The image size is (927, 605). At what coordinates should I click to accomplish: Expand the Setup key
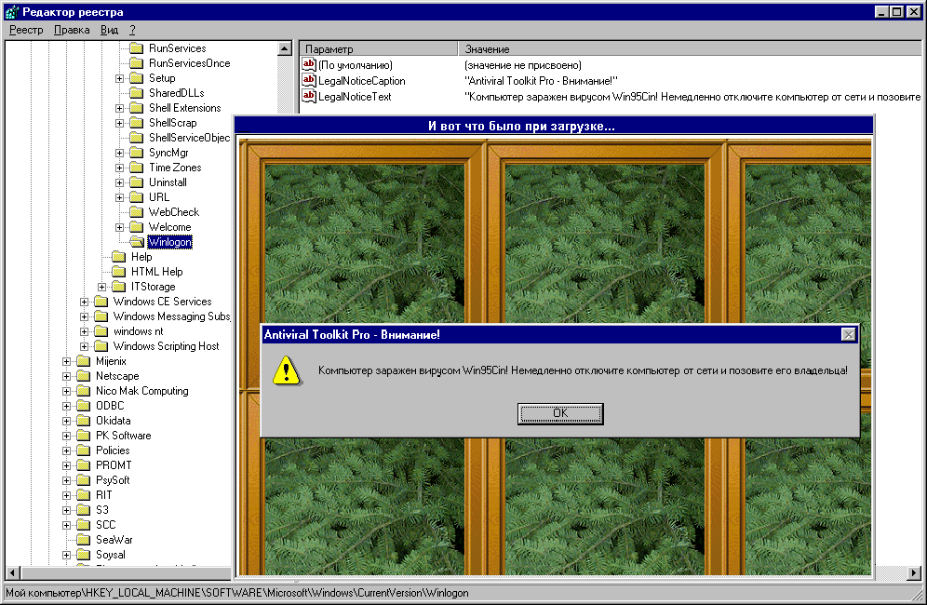[119, 78]
